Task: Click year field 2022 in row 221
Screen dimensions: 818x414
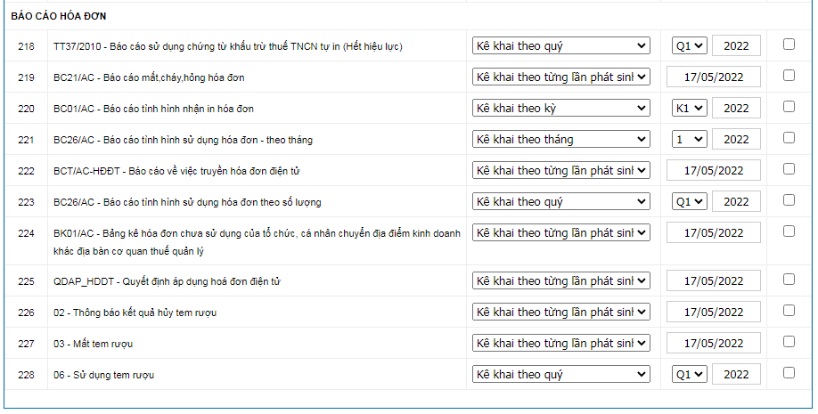Action: 736,139
